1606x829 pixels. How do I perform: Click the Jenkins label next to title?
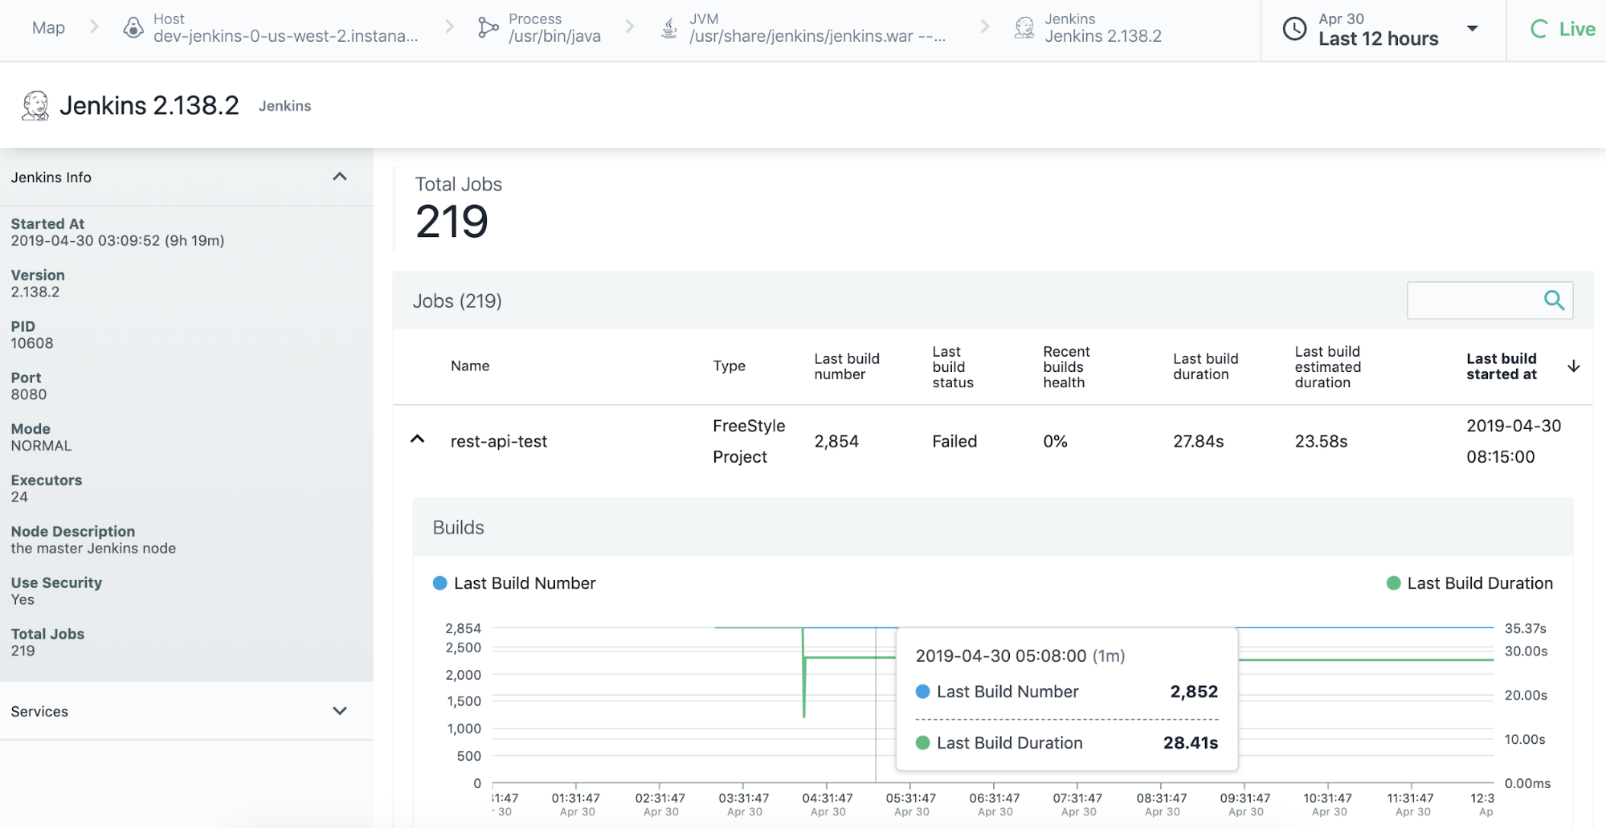[284, 106]
